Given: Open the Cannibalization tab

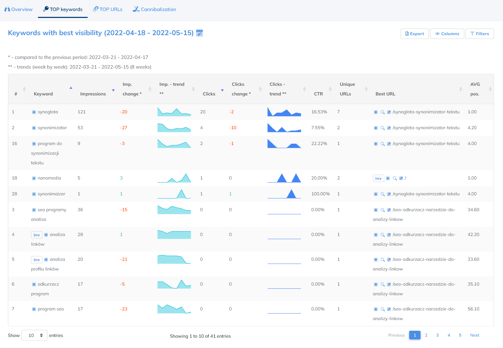Looking at the screenshot, I should 155,9.
